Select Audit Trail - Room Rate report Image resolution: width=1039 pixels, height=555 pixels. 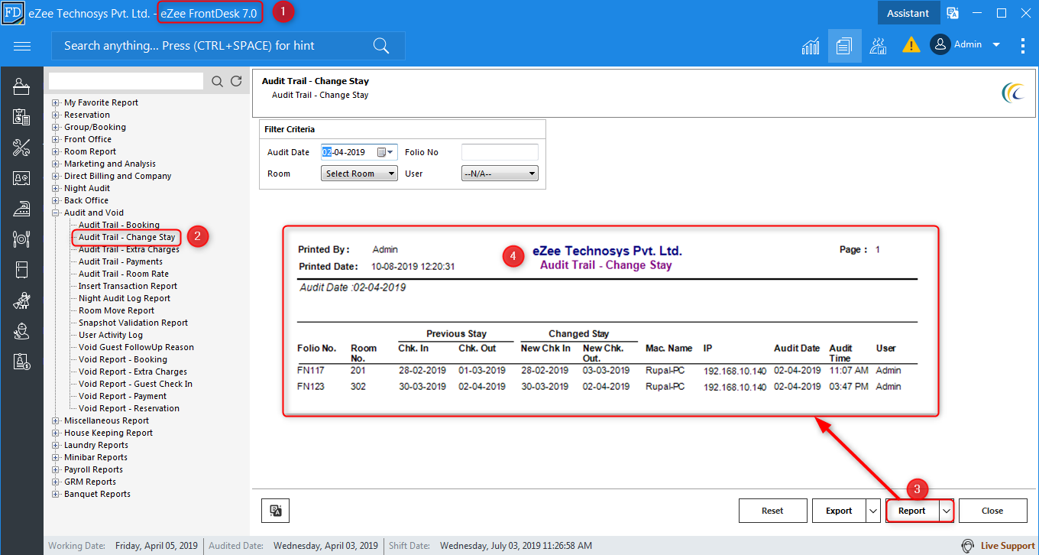124,274
